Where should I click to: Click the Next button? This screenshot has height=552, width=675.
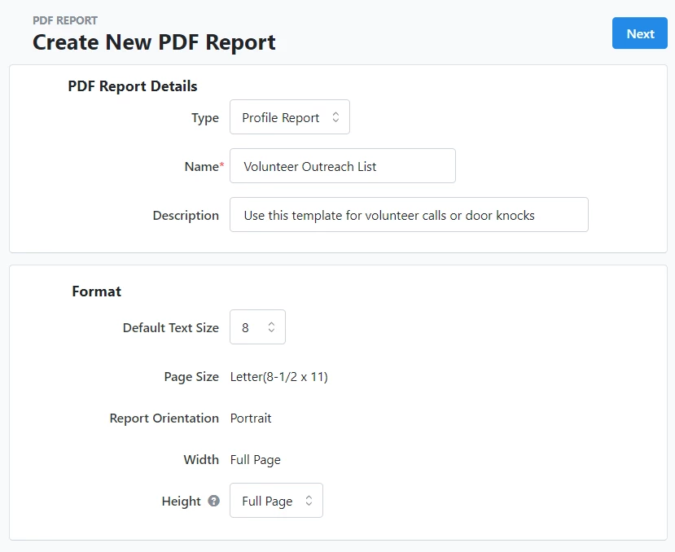[x=640, y=33]
